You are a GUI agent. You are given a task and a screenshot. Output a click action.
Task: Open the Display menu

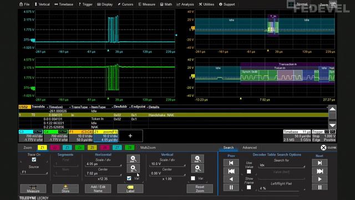coord(105,4)
